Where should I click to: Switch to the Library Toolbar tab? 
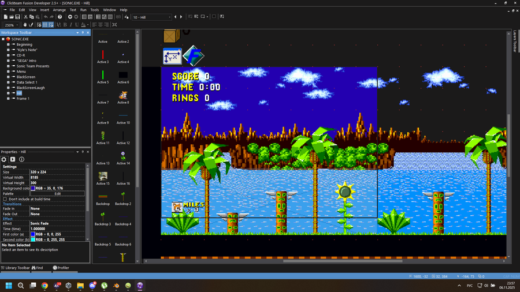(15, 268)
